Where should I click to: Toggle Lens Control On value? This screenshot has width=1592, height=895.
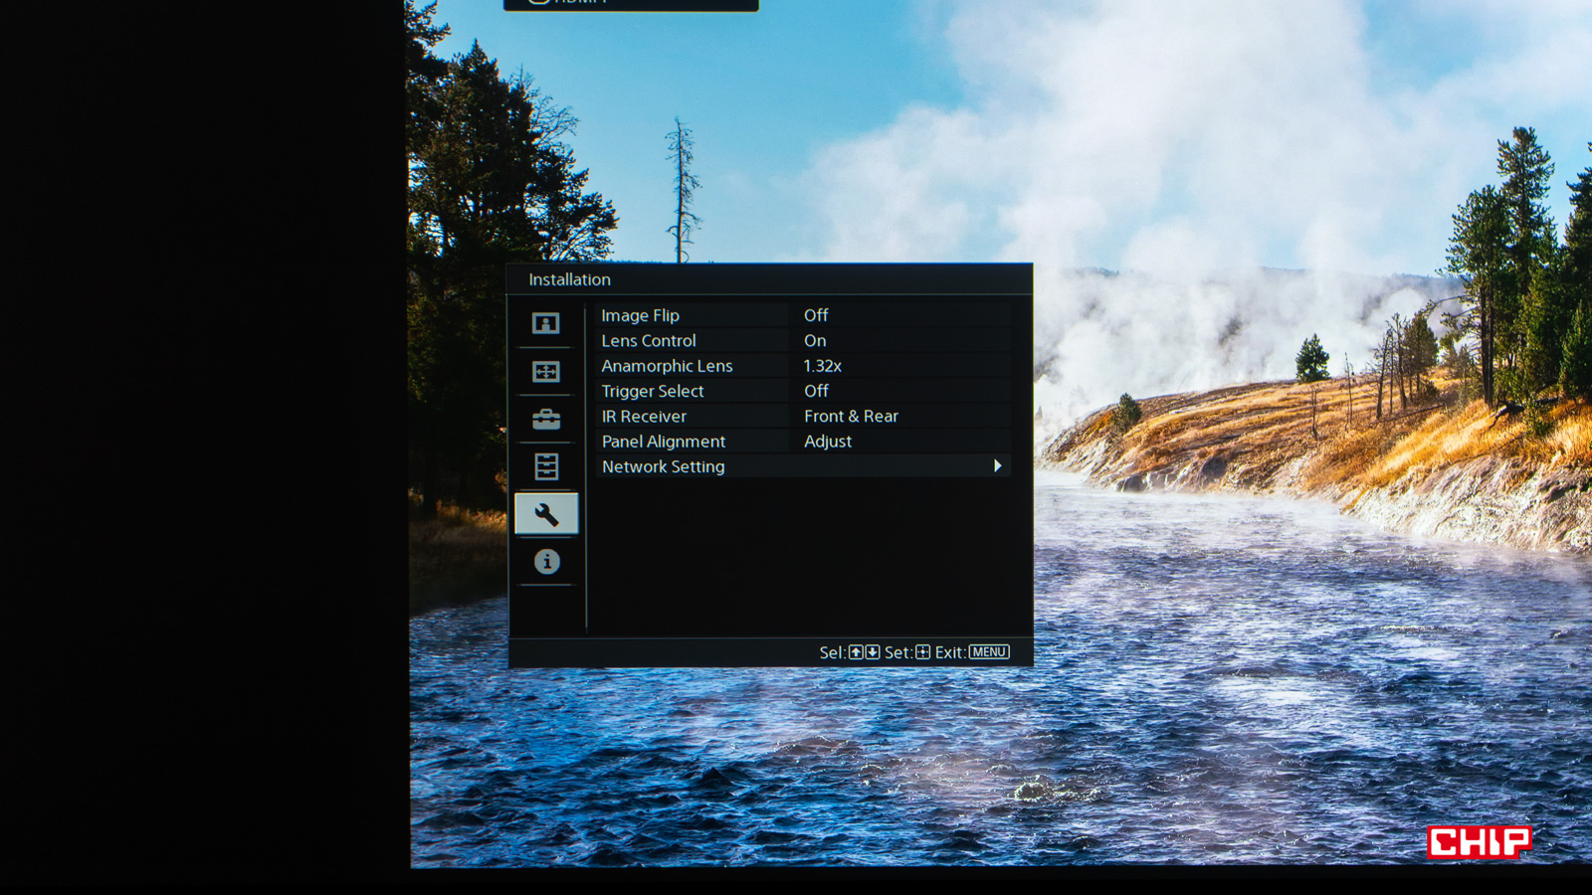point(815,340)
